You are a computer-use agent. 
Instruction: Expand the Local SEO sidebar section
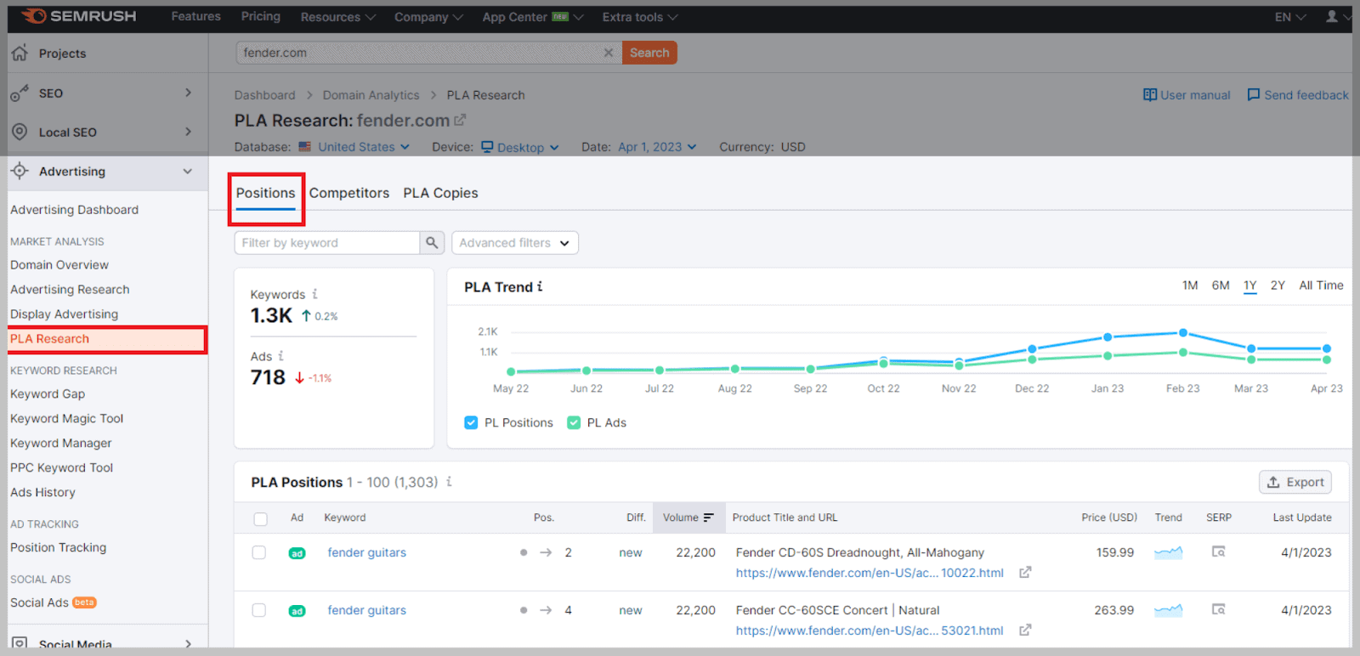(x=188, y=132)
